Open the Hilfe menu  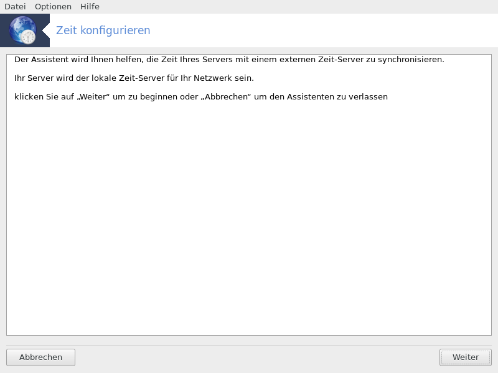(x=90, y=7)
